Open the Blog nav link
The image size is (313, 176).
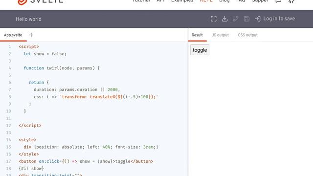(x=224, y=1)
